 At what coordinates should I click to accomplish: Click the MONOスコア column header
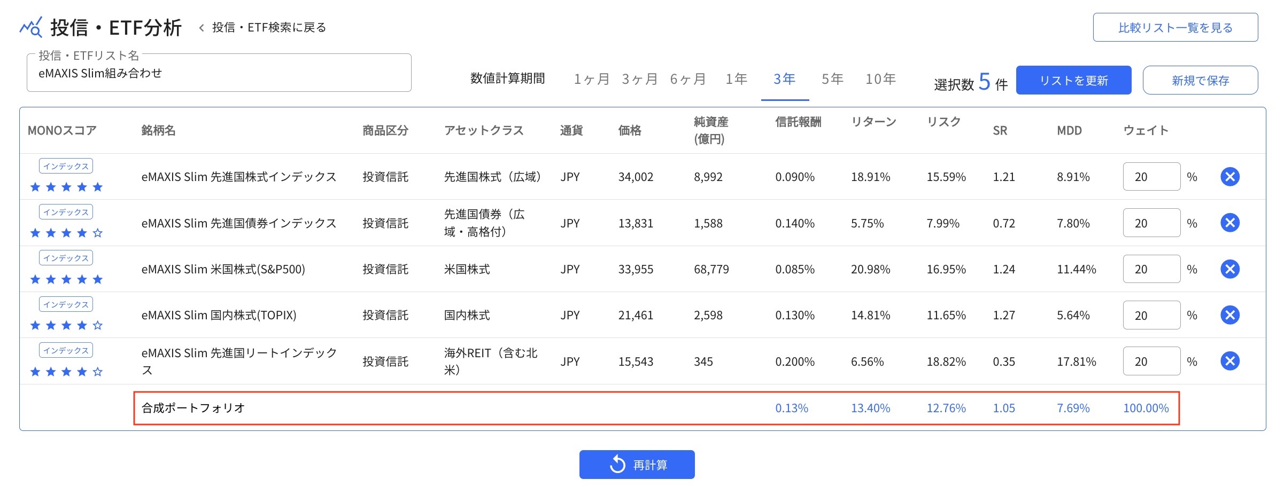pyautogui.click(x=62, y=130)
